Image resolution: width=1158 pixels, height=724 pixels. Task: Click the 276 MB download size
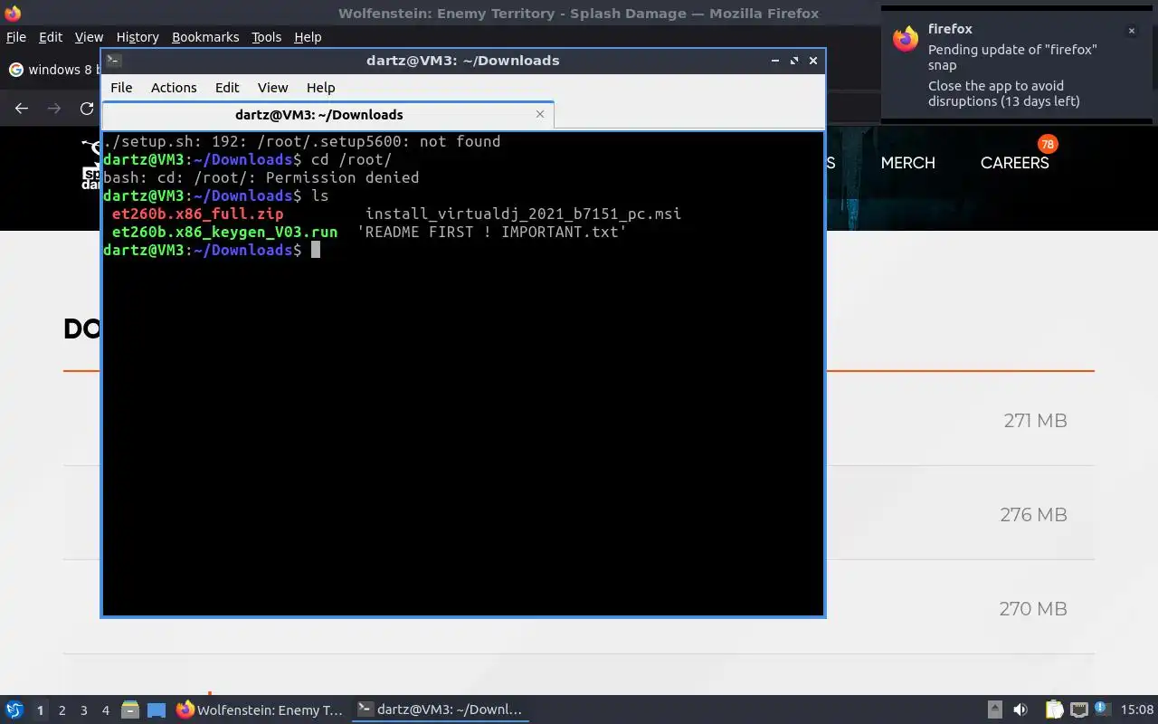(1033, 515)
